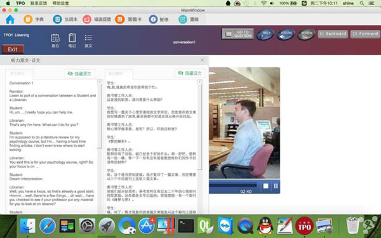The image size is (381, 238).
Task: Open the 联系反馈 menu
Action: tap(39, 3)
